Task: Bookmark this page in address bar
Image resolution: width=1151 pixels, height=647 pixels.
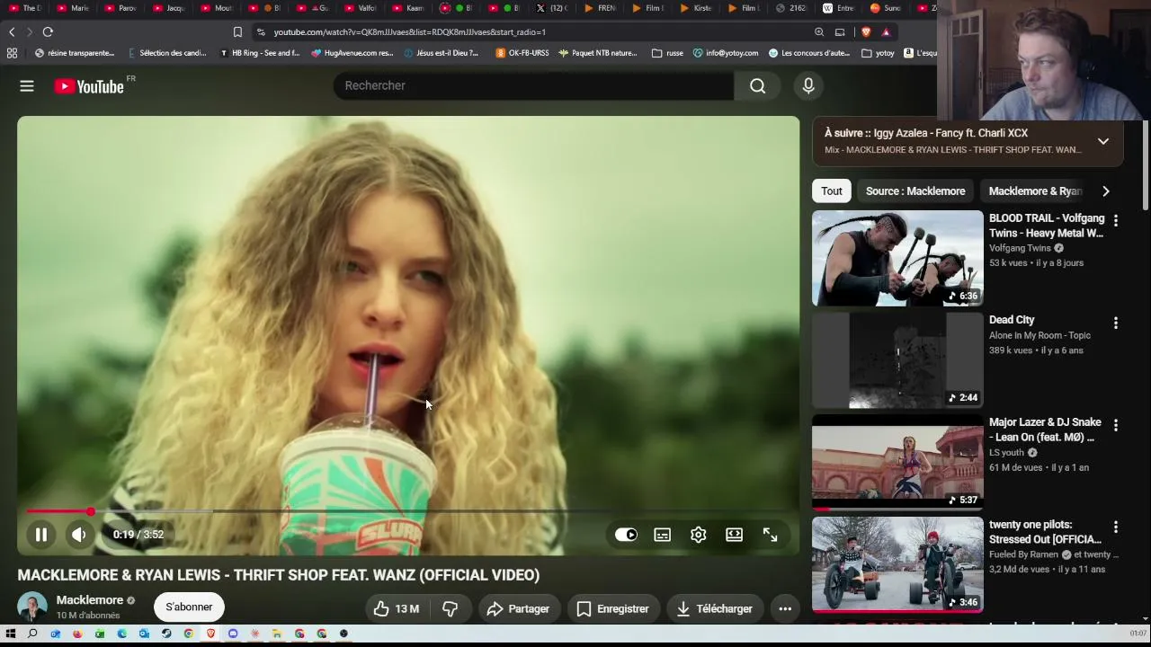Action: point(237,32)
